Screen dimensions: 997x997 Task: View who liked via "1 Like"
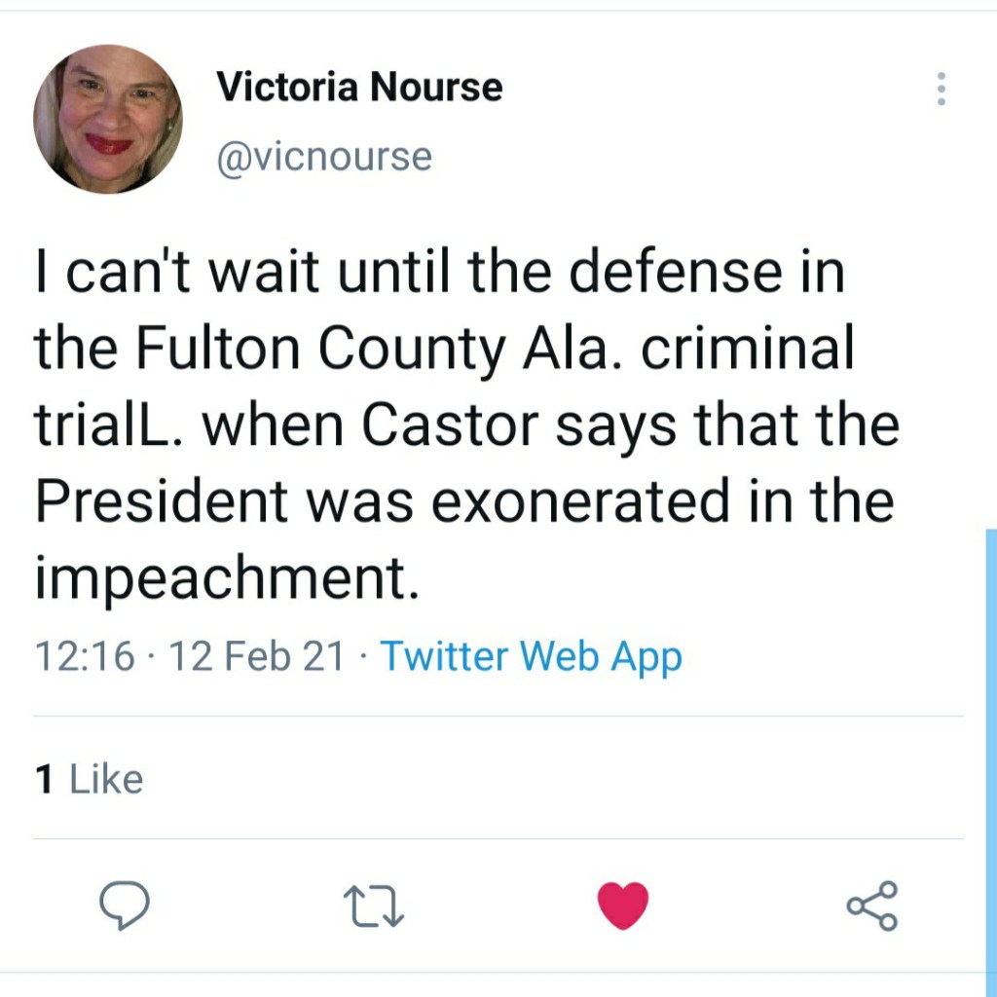89,779
